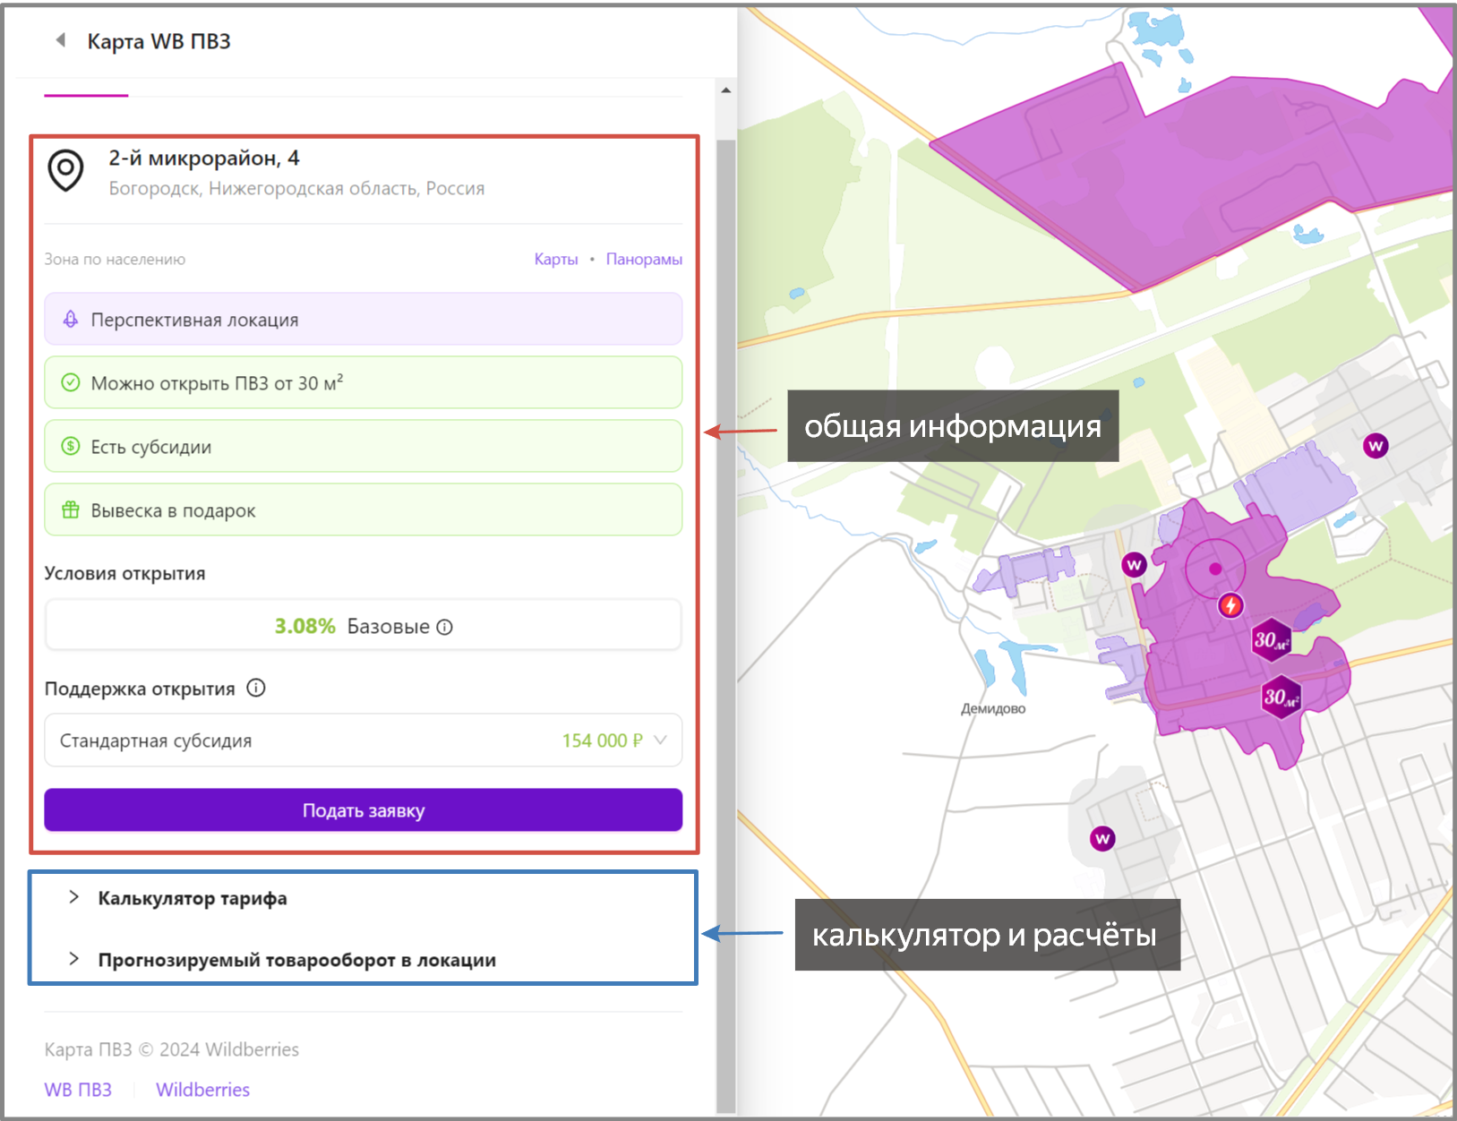This screenshot has width=1457, height=1121.
Task: Open info tooltip beside Поддержка открытия
Action: pyautogui.click(x=256, y=689)
